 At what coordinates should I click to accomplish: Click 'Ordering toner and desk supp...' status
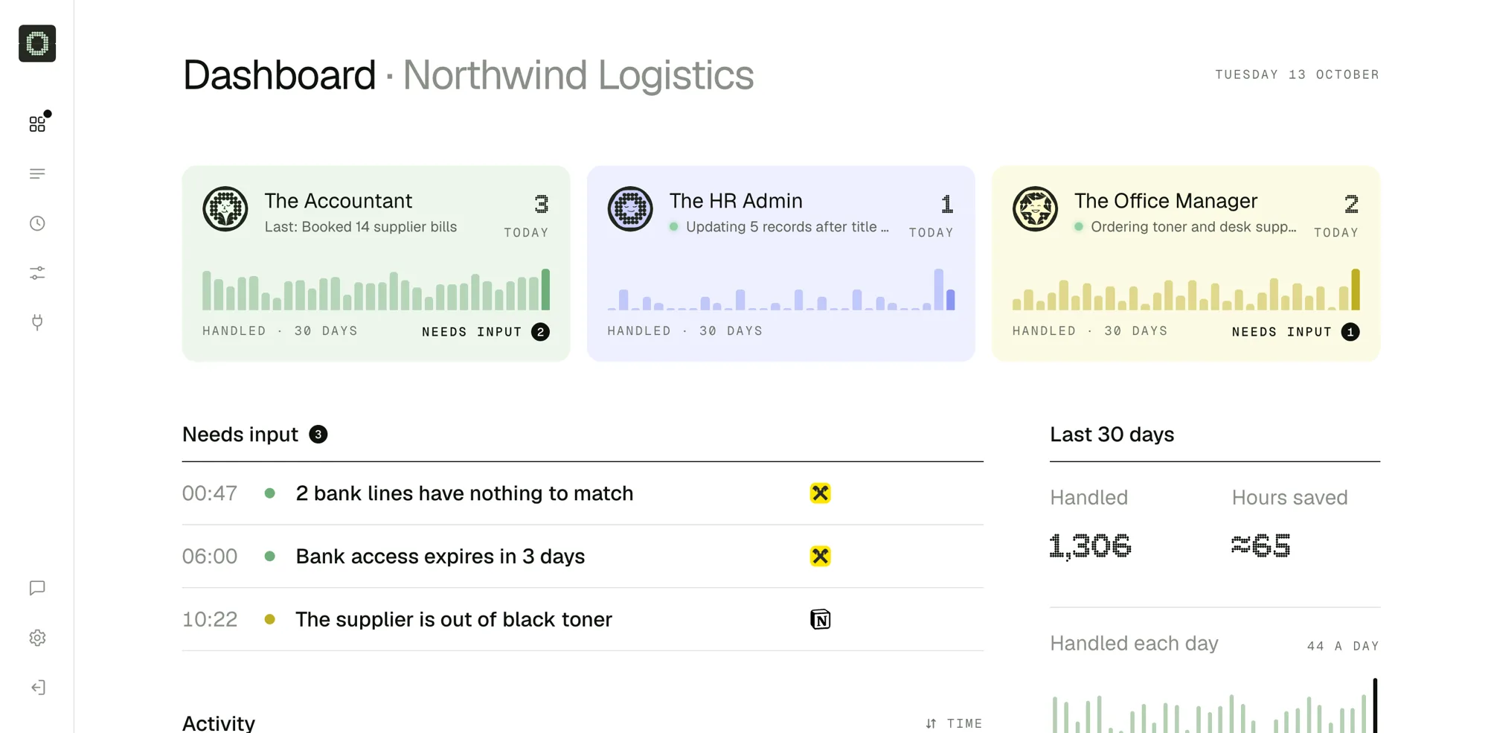pos(1193,227)
